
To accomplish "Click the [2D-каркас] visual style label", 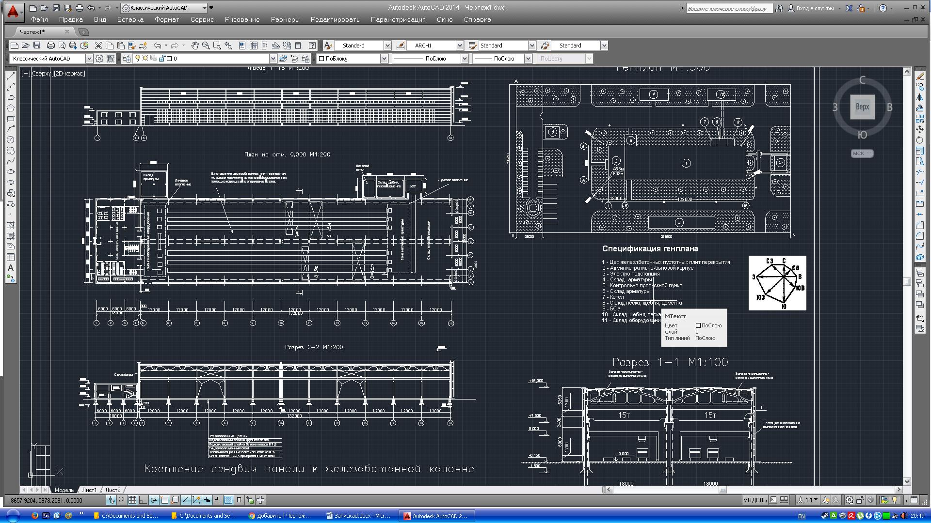I will (x=69, y=74).
